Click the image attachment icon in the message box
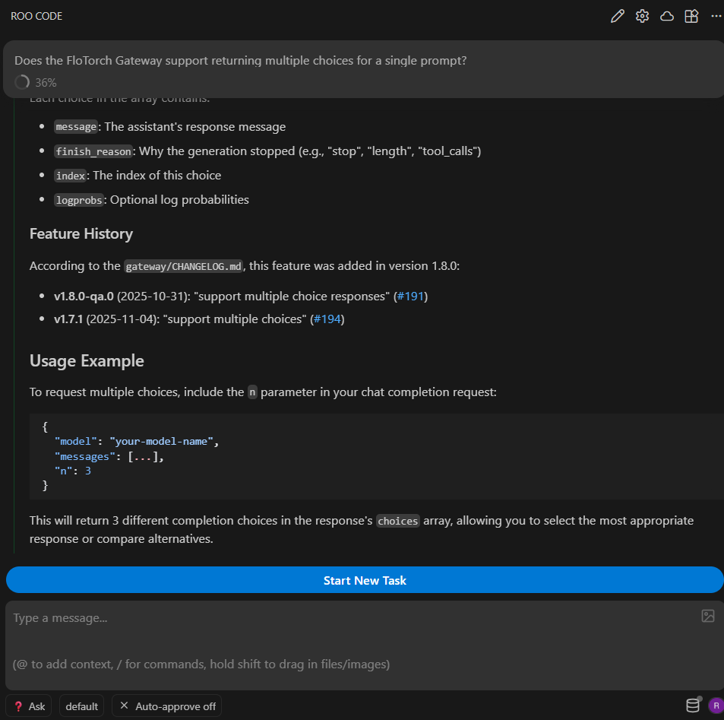724x720 pixels. (x=708, y=616)
